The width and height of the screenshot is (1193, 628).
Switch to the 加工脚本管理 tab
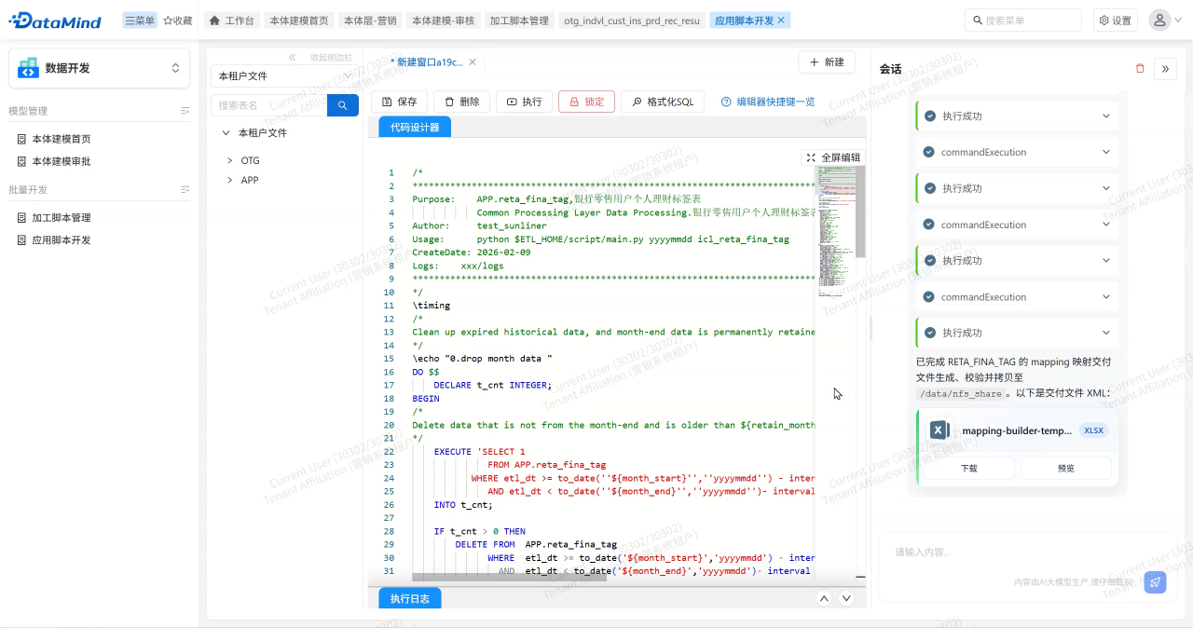518,20
